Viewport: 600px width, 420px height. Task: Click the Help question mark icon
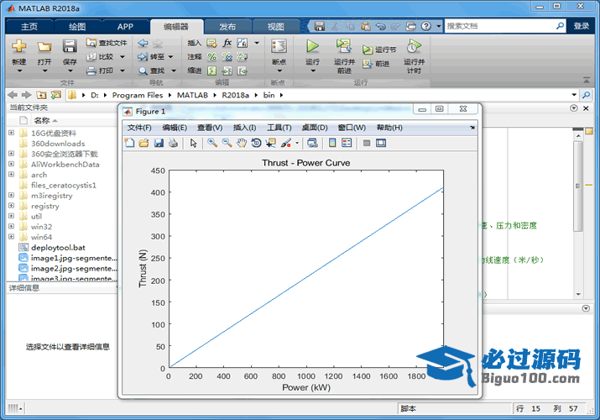point(426,26)
